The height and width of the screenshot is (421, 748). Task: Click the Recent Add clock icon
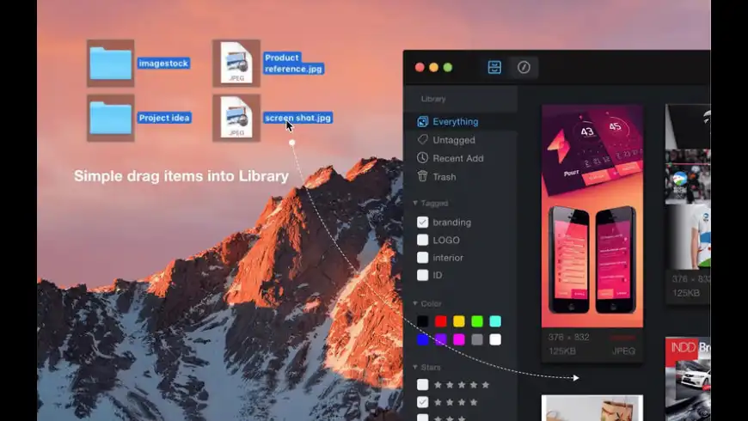423,158
